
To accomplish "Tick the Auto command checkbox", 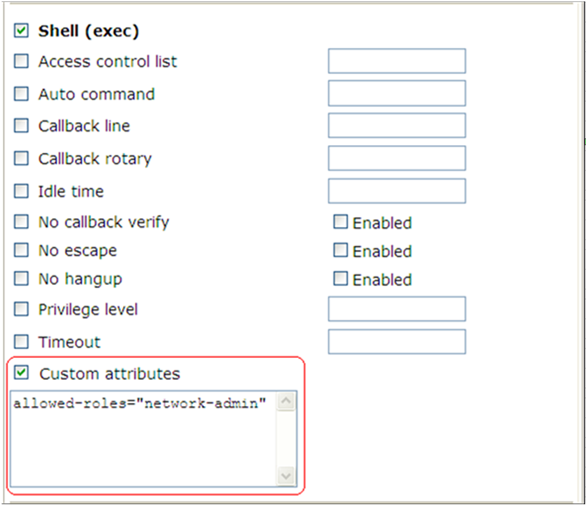I will pyautogui.click(x=21, y=94).
